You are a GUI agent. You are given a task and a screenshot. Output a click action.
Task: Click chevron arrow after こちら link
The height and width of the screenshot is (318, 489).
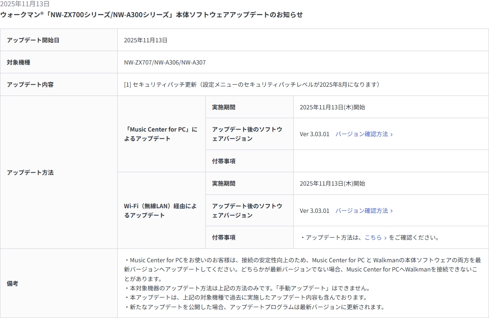pos(385,238)
